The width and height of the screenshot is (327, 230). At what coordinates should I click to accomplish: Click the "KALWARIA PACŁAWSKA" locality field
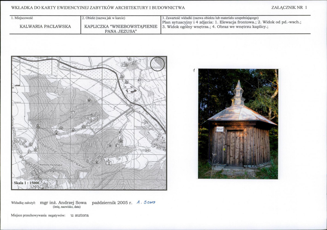[45, 26]
